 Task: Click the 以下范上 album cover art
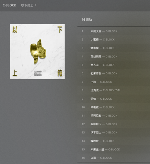[37, 51]
